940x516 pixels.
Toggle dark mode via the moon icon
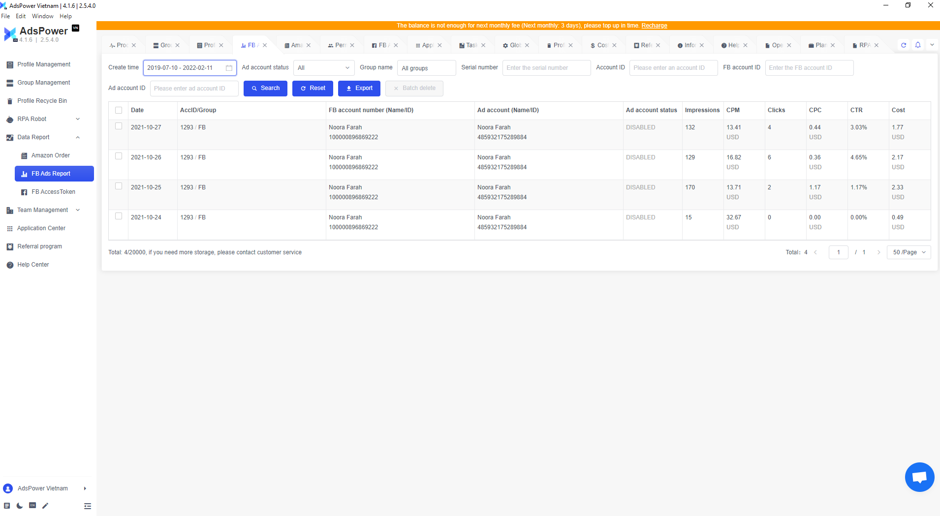(x=20, y=506)
